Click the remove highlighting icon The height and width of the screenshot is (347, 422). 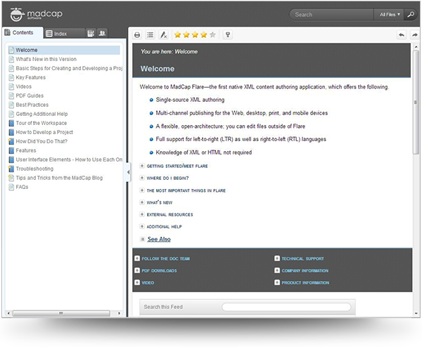pyautogui.click(x=163, y=35)
